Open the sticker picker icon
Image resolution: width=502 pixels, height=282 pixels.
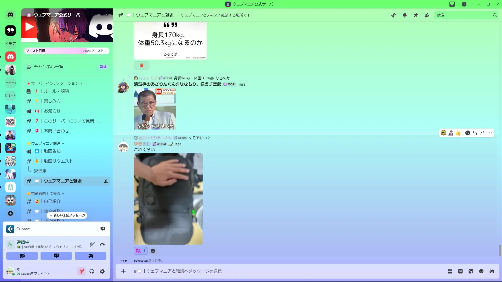(x=471, y=271)
